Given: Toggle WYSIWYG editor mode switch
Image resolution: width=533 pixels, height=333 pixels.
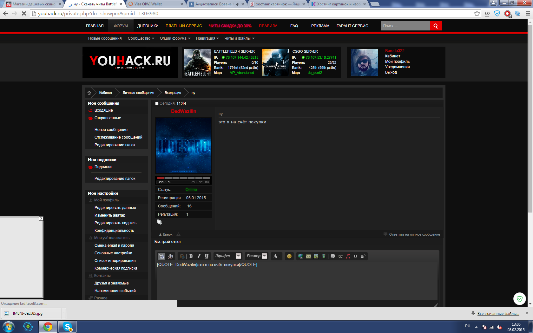Looking at the screenshot, I should (x=161, y=256).
